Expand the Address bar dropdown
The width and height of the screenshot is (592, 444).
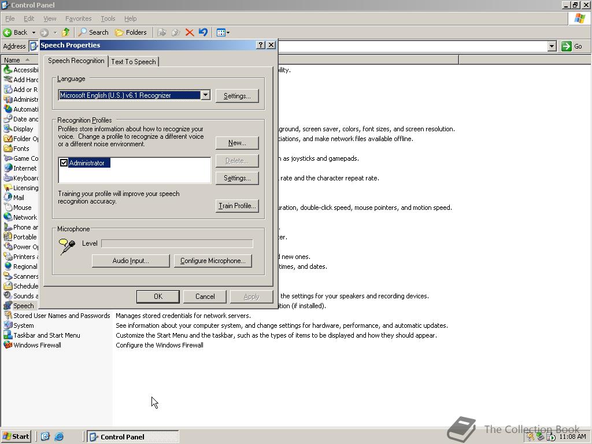click(x=552, y=46)
